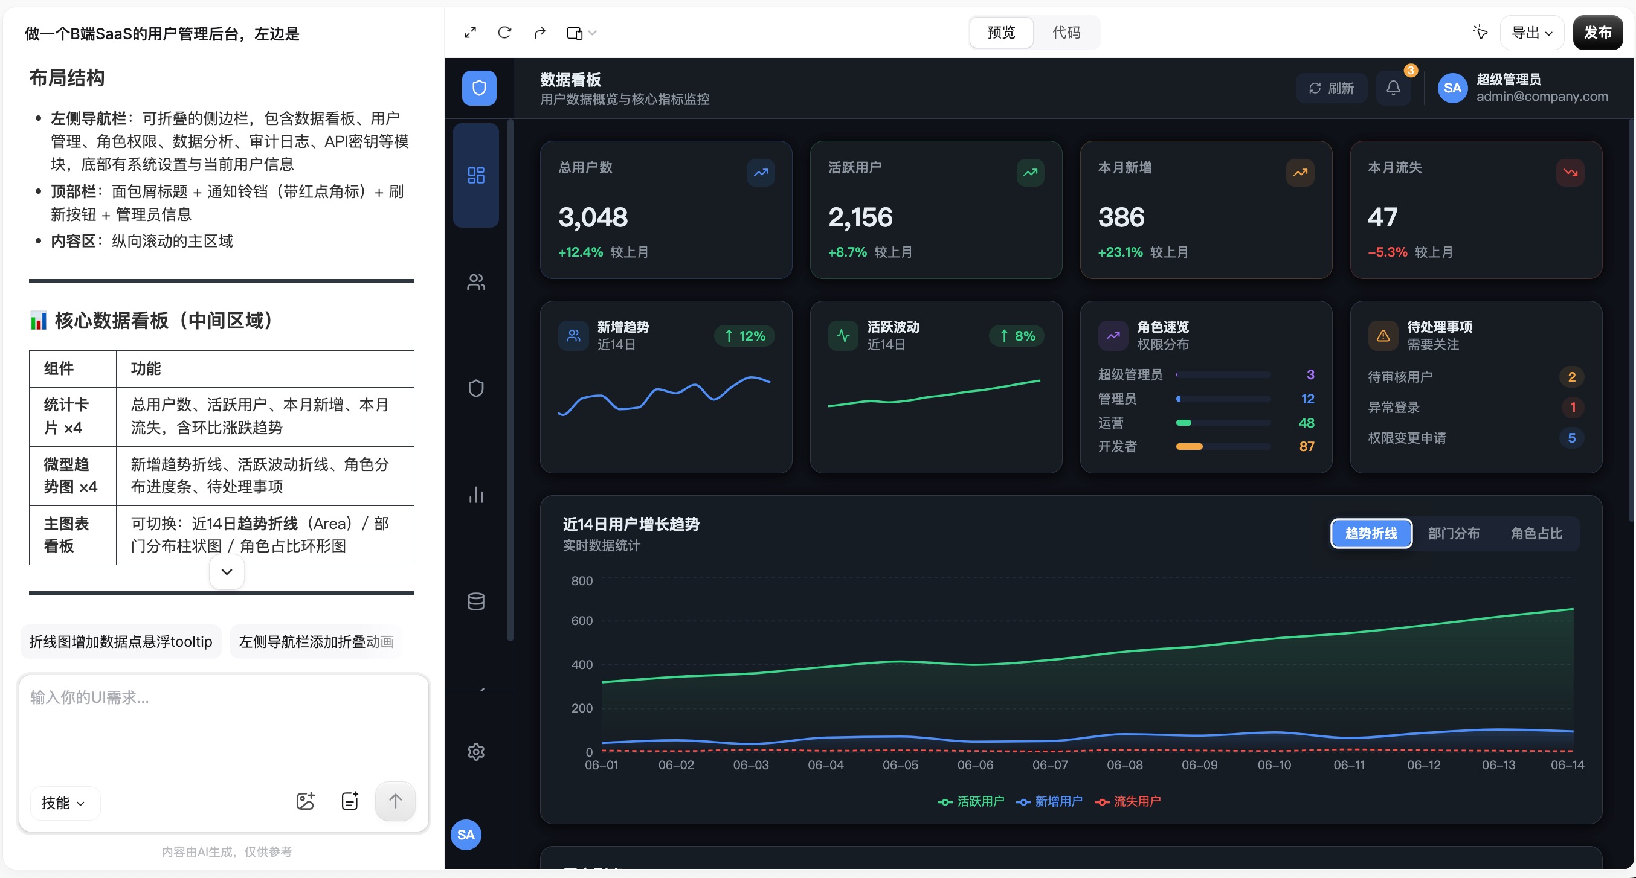
Task: Click suggestion 折线图增加数据点悬浮tooltip
Action: click(x=121, y=641)
